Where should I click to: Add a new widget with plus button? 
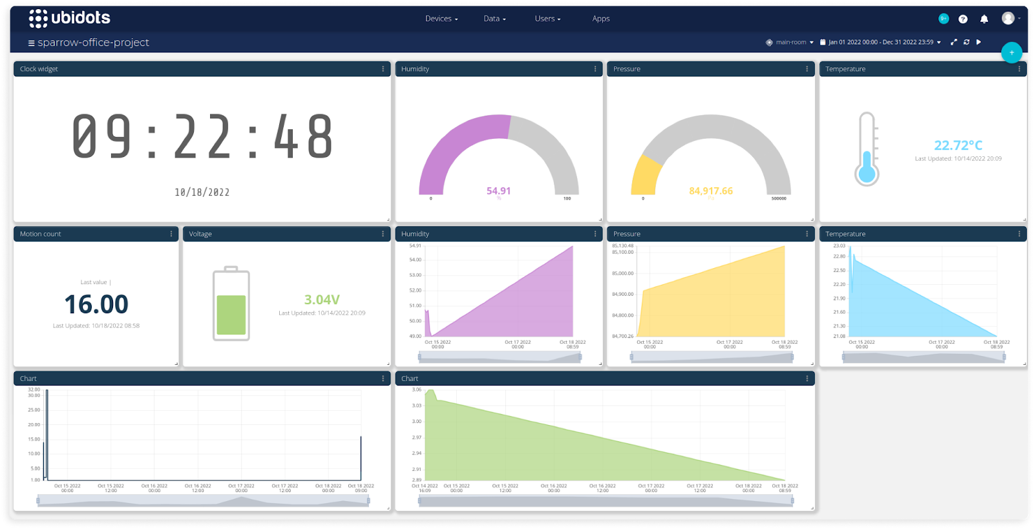pyautogui.click(x=1011, y=52)
